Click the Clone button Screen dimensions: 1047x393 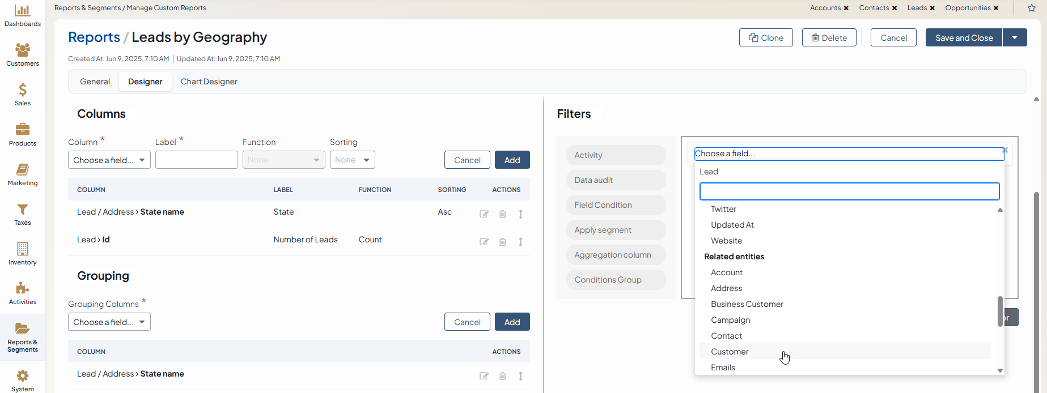click(766, 38)
